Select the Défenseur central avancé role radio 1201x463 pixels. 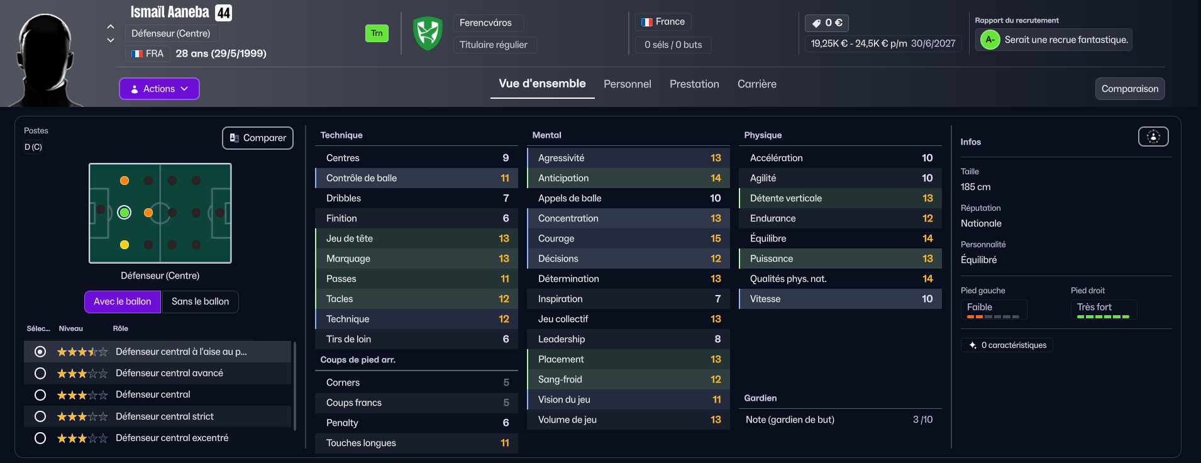[x=40, y=373]
